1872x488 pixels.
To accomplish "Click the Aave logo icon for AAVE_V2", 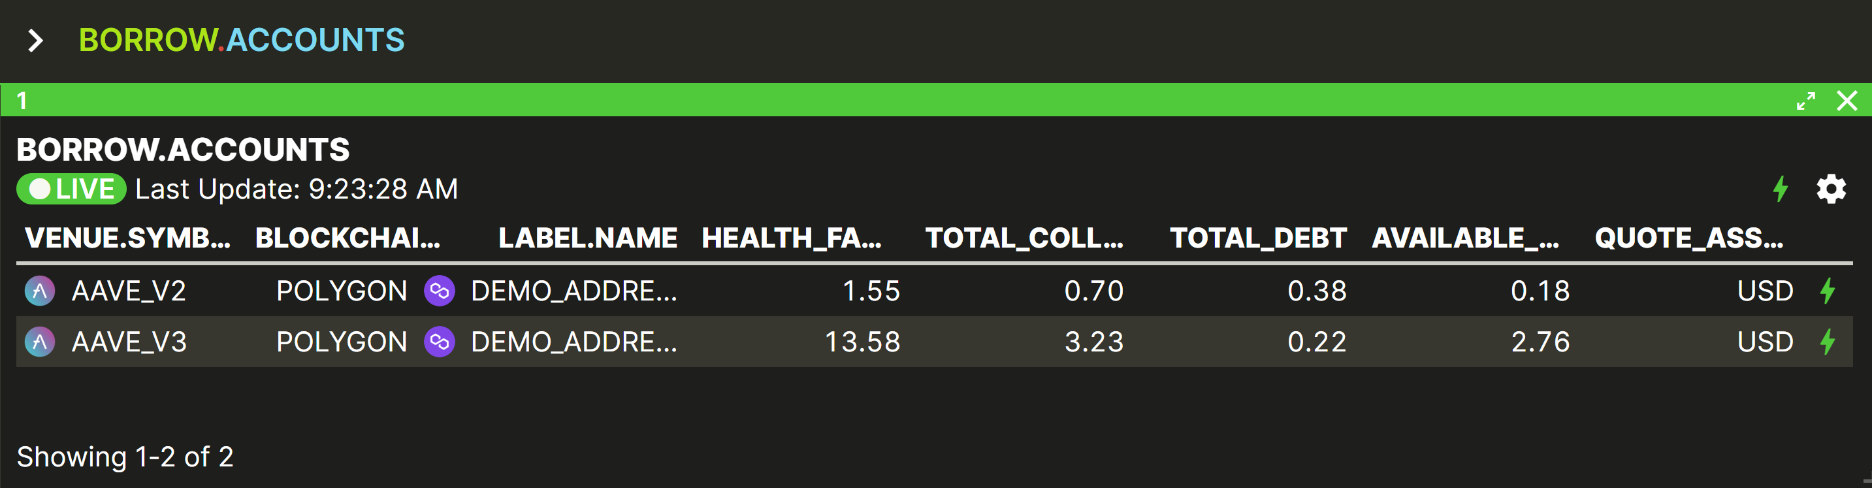I will tap(40, 291).
